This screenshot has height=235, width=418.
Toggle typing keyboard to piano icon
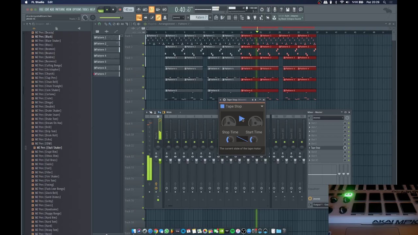139,18
